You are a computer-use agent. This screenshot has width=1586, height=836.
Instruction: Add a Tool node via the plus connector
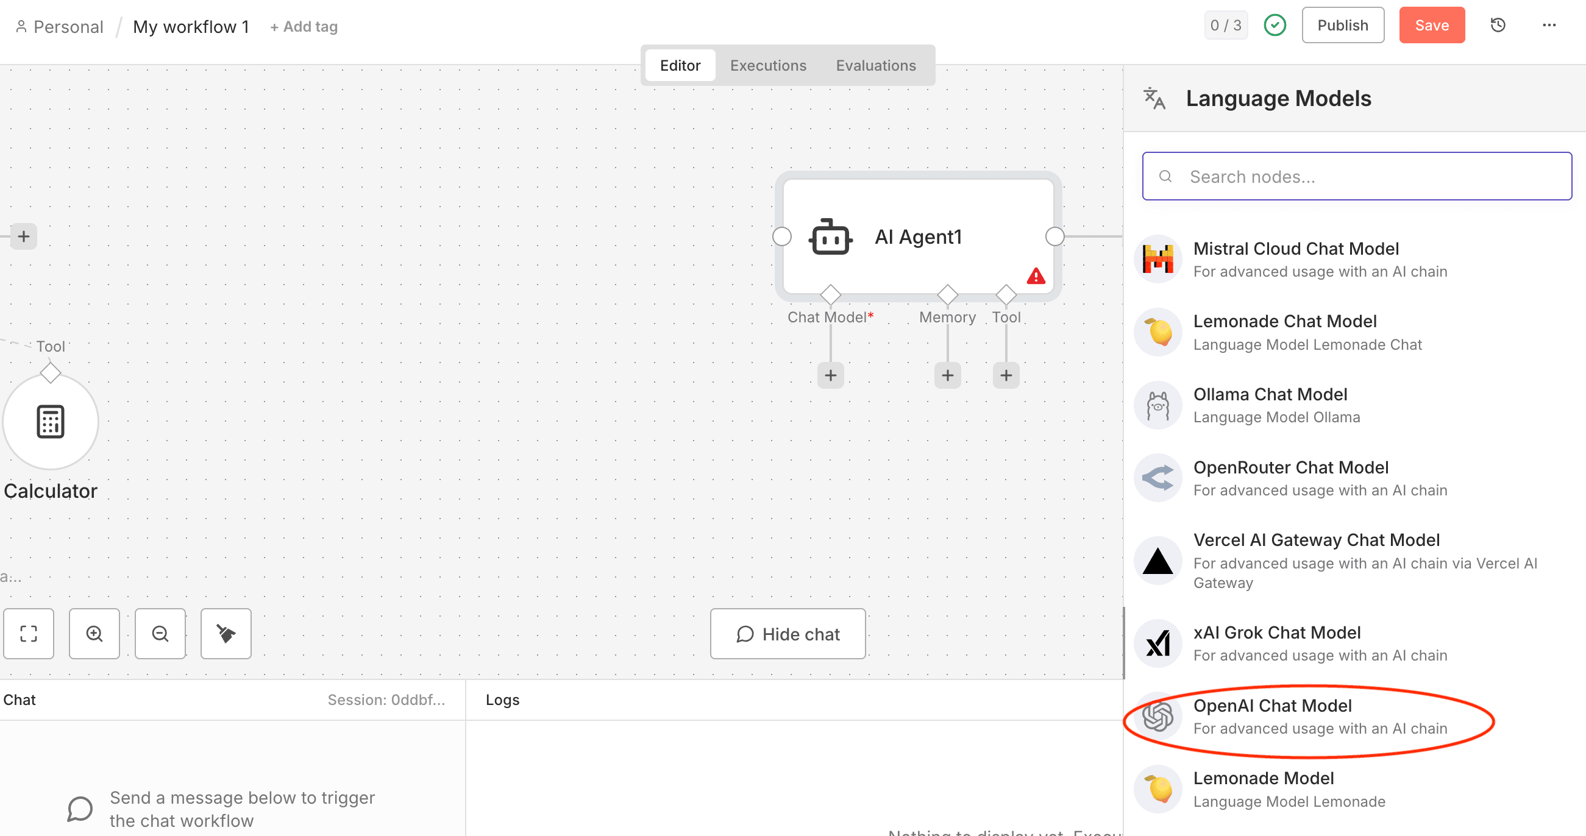[x=1005, y=374]
